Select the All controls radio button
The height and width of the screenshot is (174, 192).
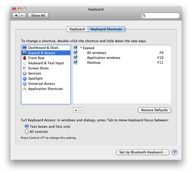click(x=27, y=132)
